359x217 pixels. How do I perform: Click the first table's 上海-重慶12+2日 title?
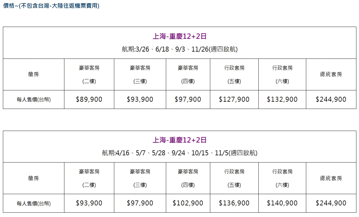180,36
